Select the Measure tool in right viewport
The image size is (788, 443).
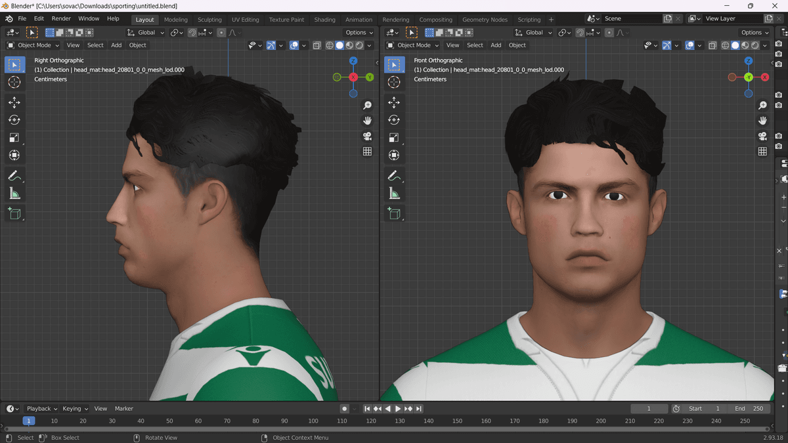coord(394,194)
